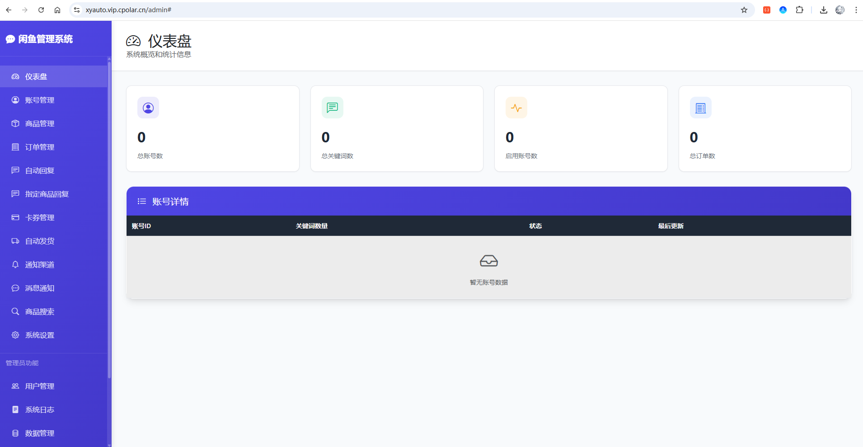The width and height of the screenshot is (863, 447).
Task: Click the 账号管理 person icon in sidebar
Action: pos(15,100)
